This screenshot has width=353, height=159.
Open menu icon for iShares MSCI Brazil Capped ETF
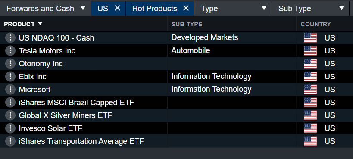point(10,103)
